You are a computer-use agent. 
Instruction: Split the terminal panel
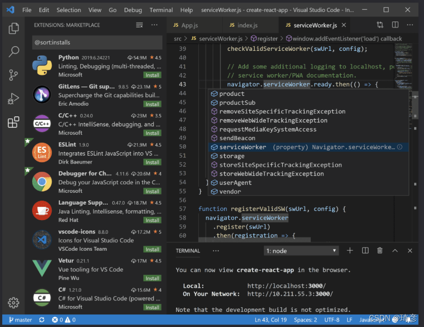pyautogui.click(x=365, y=250)
